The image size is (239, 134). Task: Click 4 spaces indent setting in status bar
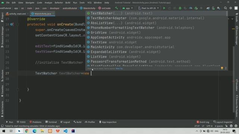point(219,126)
